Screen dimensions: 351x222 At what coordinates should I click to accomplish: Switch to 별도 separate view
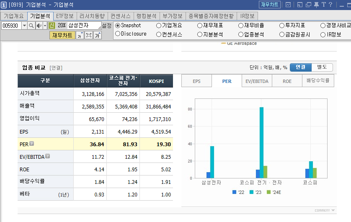pyautogui.click(x=322, y=67)
